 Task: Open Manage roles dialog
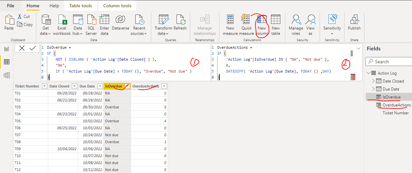tap(296, 25)
